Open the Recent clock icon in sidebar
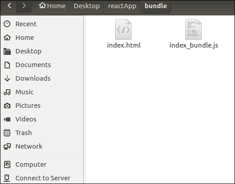Viewport: 235px width, 184px height. [7, 24]
